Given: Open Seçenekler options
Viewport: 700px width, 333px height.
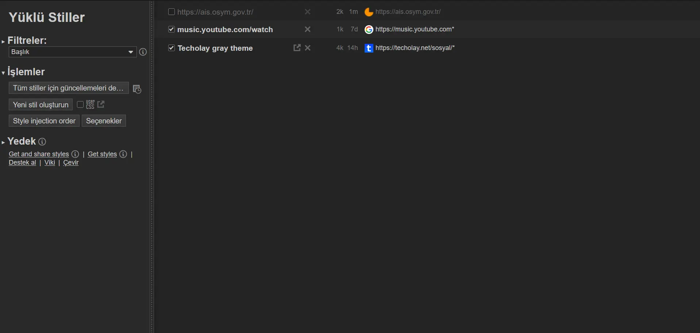Looking at the screenshot, I should coord(104,121).
